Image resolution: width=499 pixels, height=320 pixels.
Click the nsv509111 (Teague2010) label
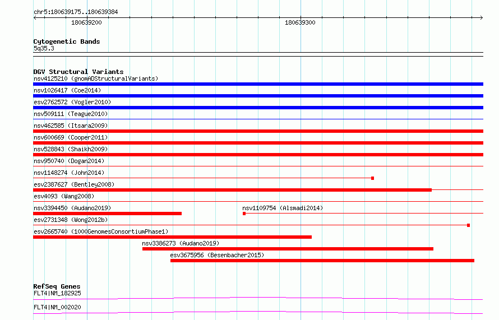click(x=71, y=114)
